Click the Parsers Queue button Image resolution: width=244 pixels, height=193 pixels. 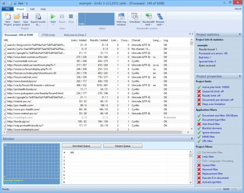(122, 146)
